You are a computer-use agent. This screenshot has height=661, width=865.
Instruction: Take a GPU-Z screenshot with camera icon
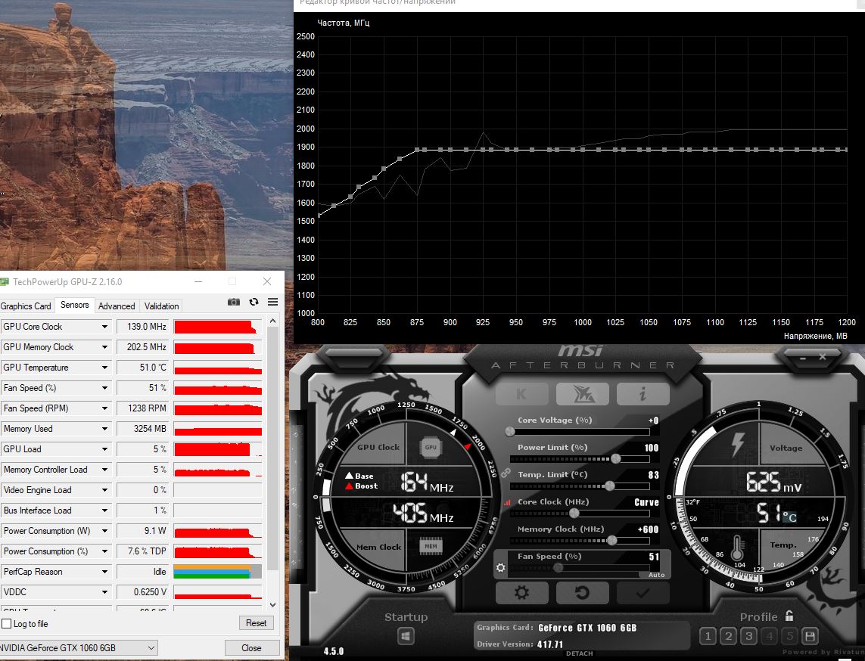coord(234,302)
